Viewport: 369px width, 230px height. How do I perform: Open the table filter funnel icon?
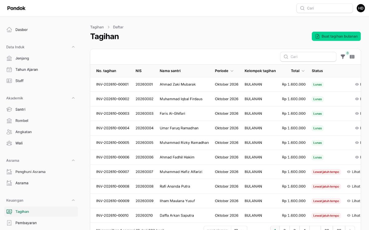(x=343, y=57)
